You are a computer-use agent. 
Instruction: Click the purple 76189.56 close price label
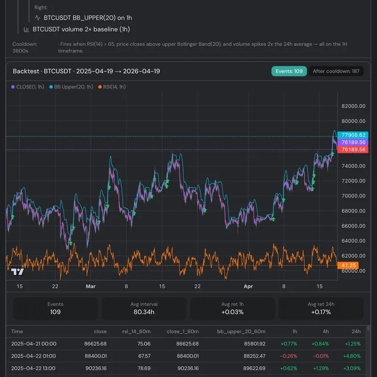[352, 142]
